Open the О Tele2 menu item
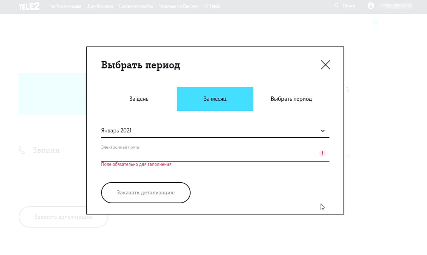427x255 pixels. tap(212, 6)
